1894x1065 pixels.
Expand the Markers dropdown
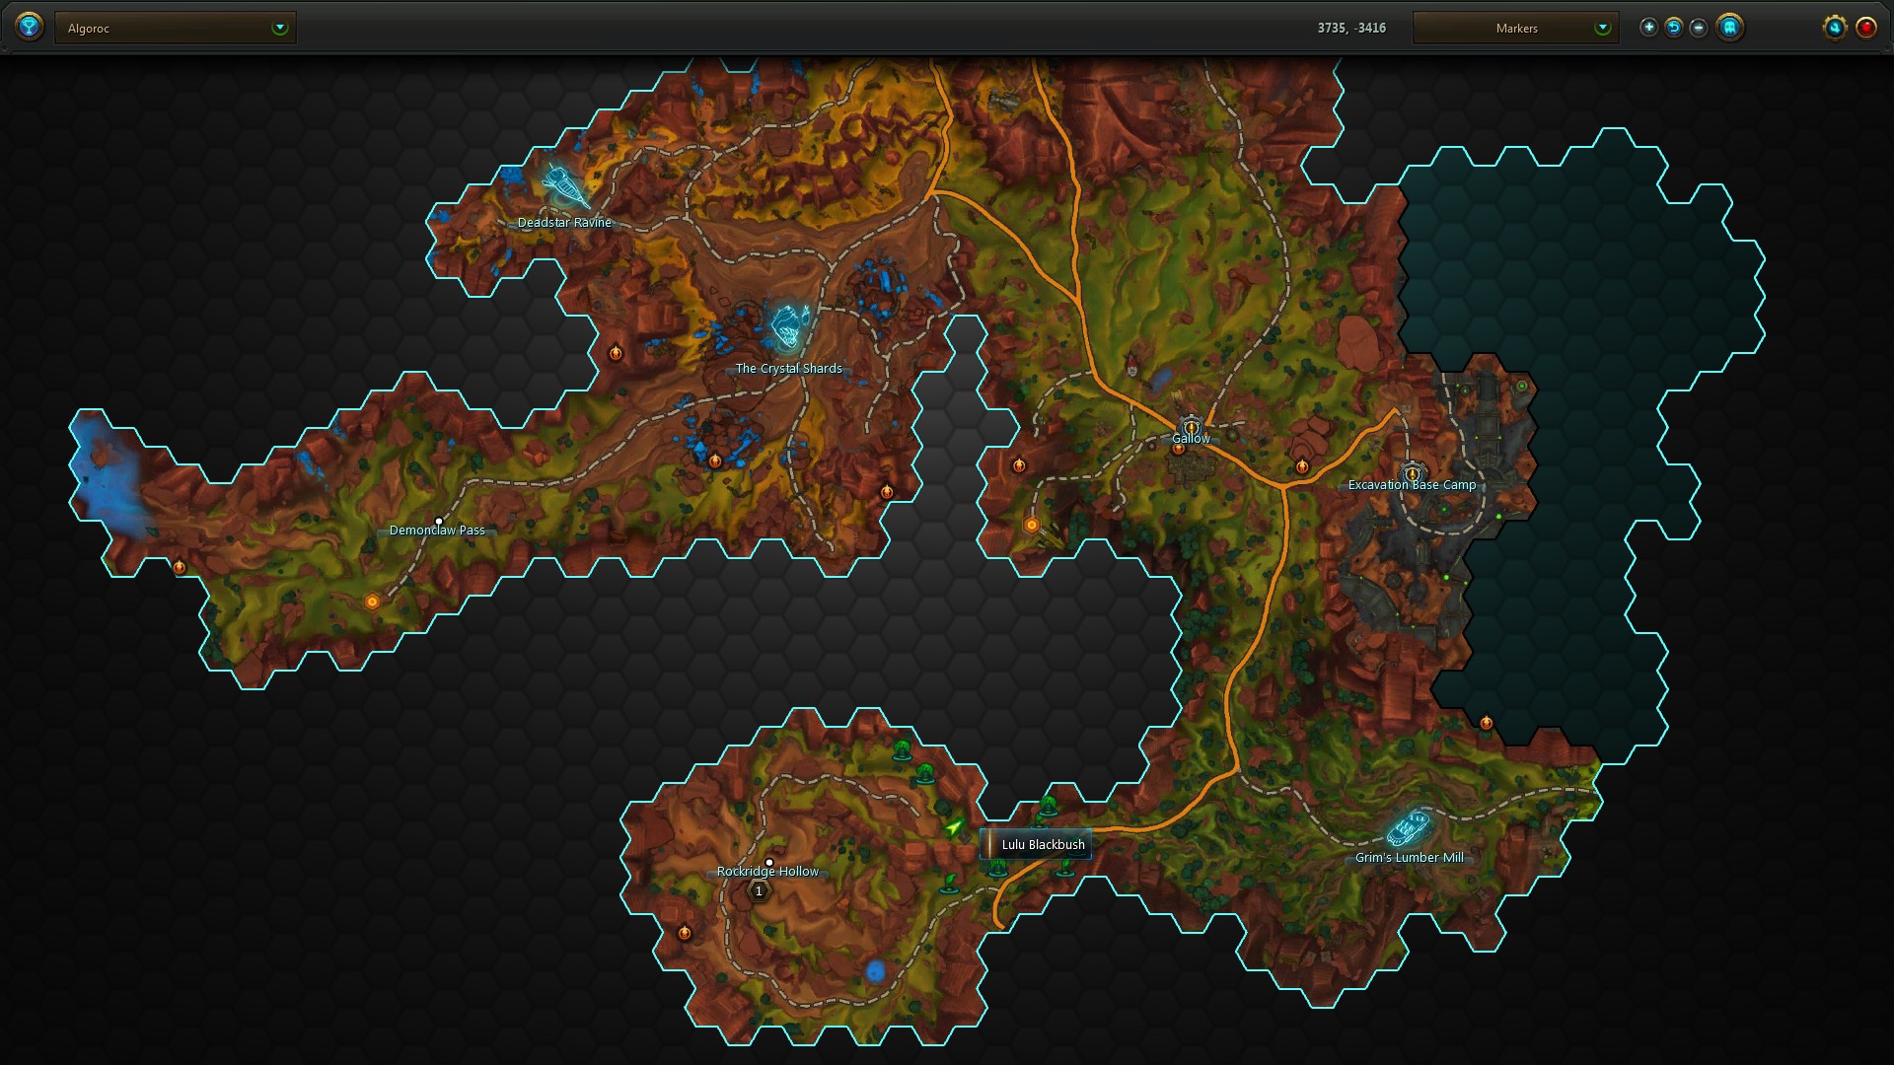point(1515,28)
